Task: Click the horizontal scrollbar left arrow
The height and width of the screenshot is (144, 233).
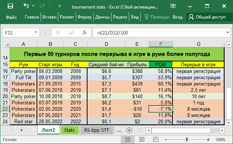Action: tap(148, 130)
